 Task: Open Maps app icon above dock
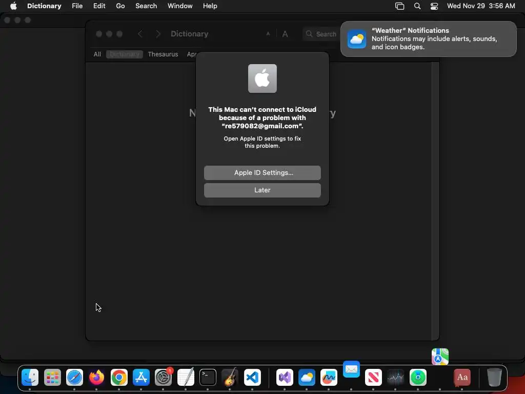[440, 357]
